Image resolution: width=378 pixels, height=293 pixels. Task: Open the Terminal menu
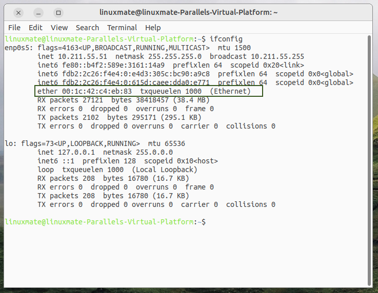point(122,27)
